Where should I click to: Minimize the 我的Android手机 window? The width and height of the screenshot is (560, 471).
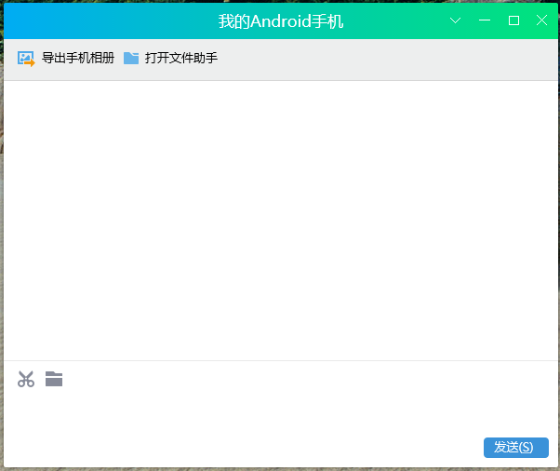pyautogui.click(x=485, y=20)
